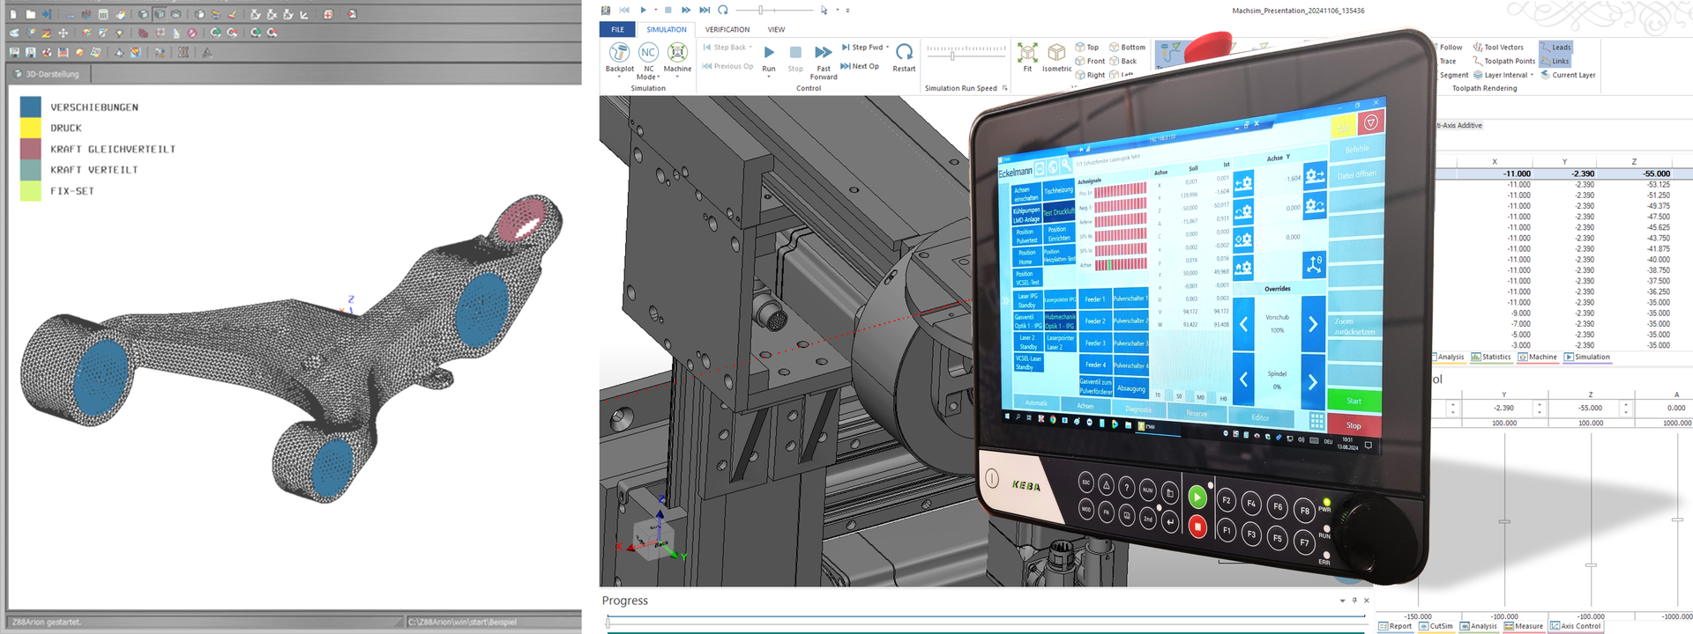Expand the Step Fwd dropdown arrow
This screenshot has width=1693, height=634.
tap(887, 48)
